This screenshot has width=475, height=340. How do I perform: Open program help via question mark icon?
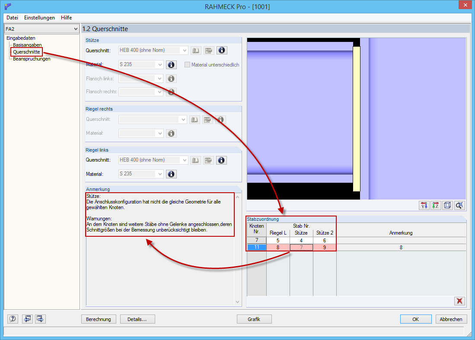13,319
